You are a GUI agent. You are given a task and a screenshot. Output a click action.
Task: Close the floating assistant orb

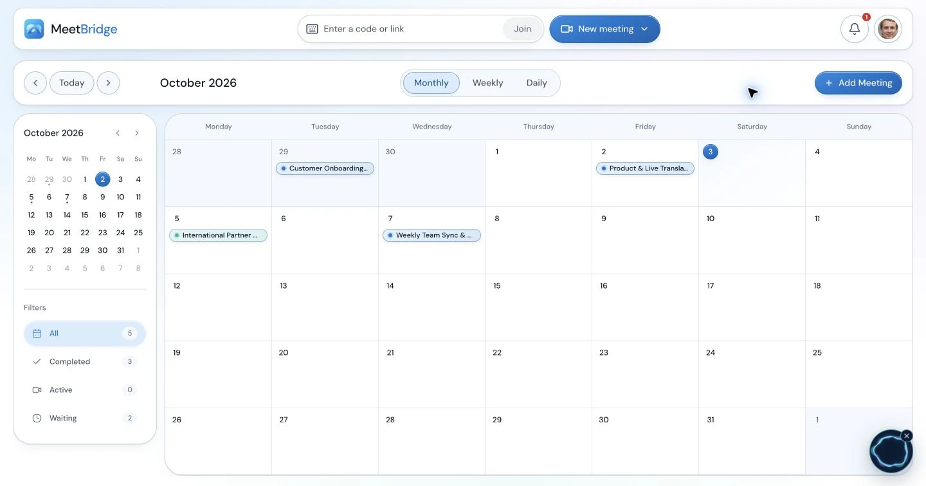907,436
